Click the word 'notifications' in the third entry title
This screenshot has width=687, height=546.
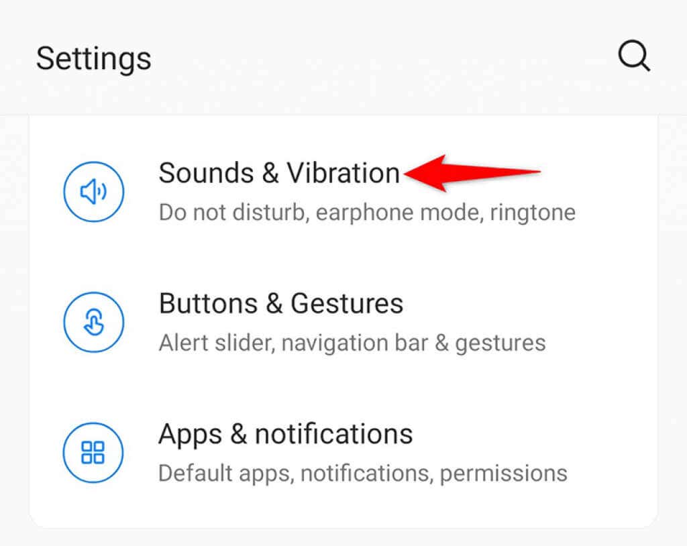[x=334, y=434]
